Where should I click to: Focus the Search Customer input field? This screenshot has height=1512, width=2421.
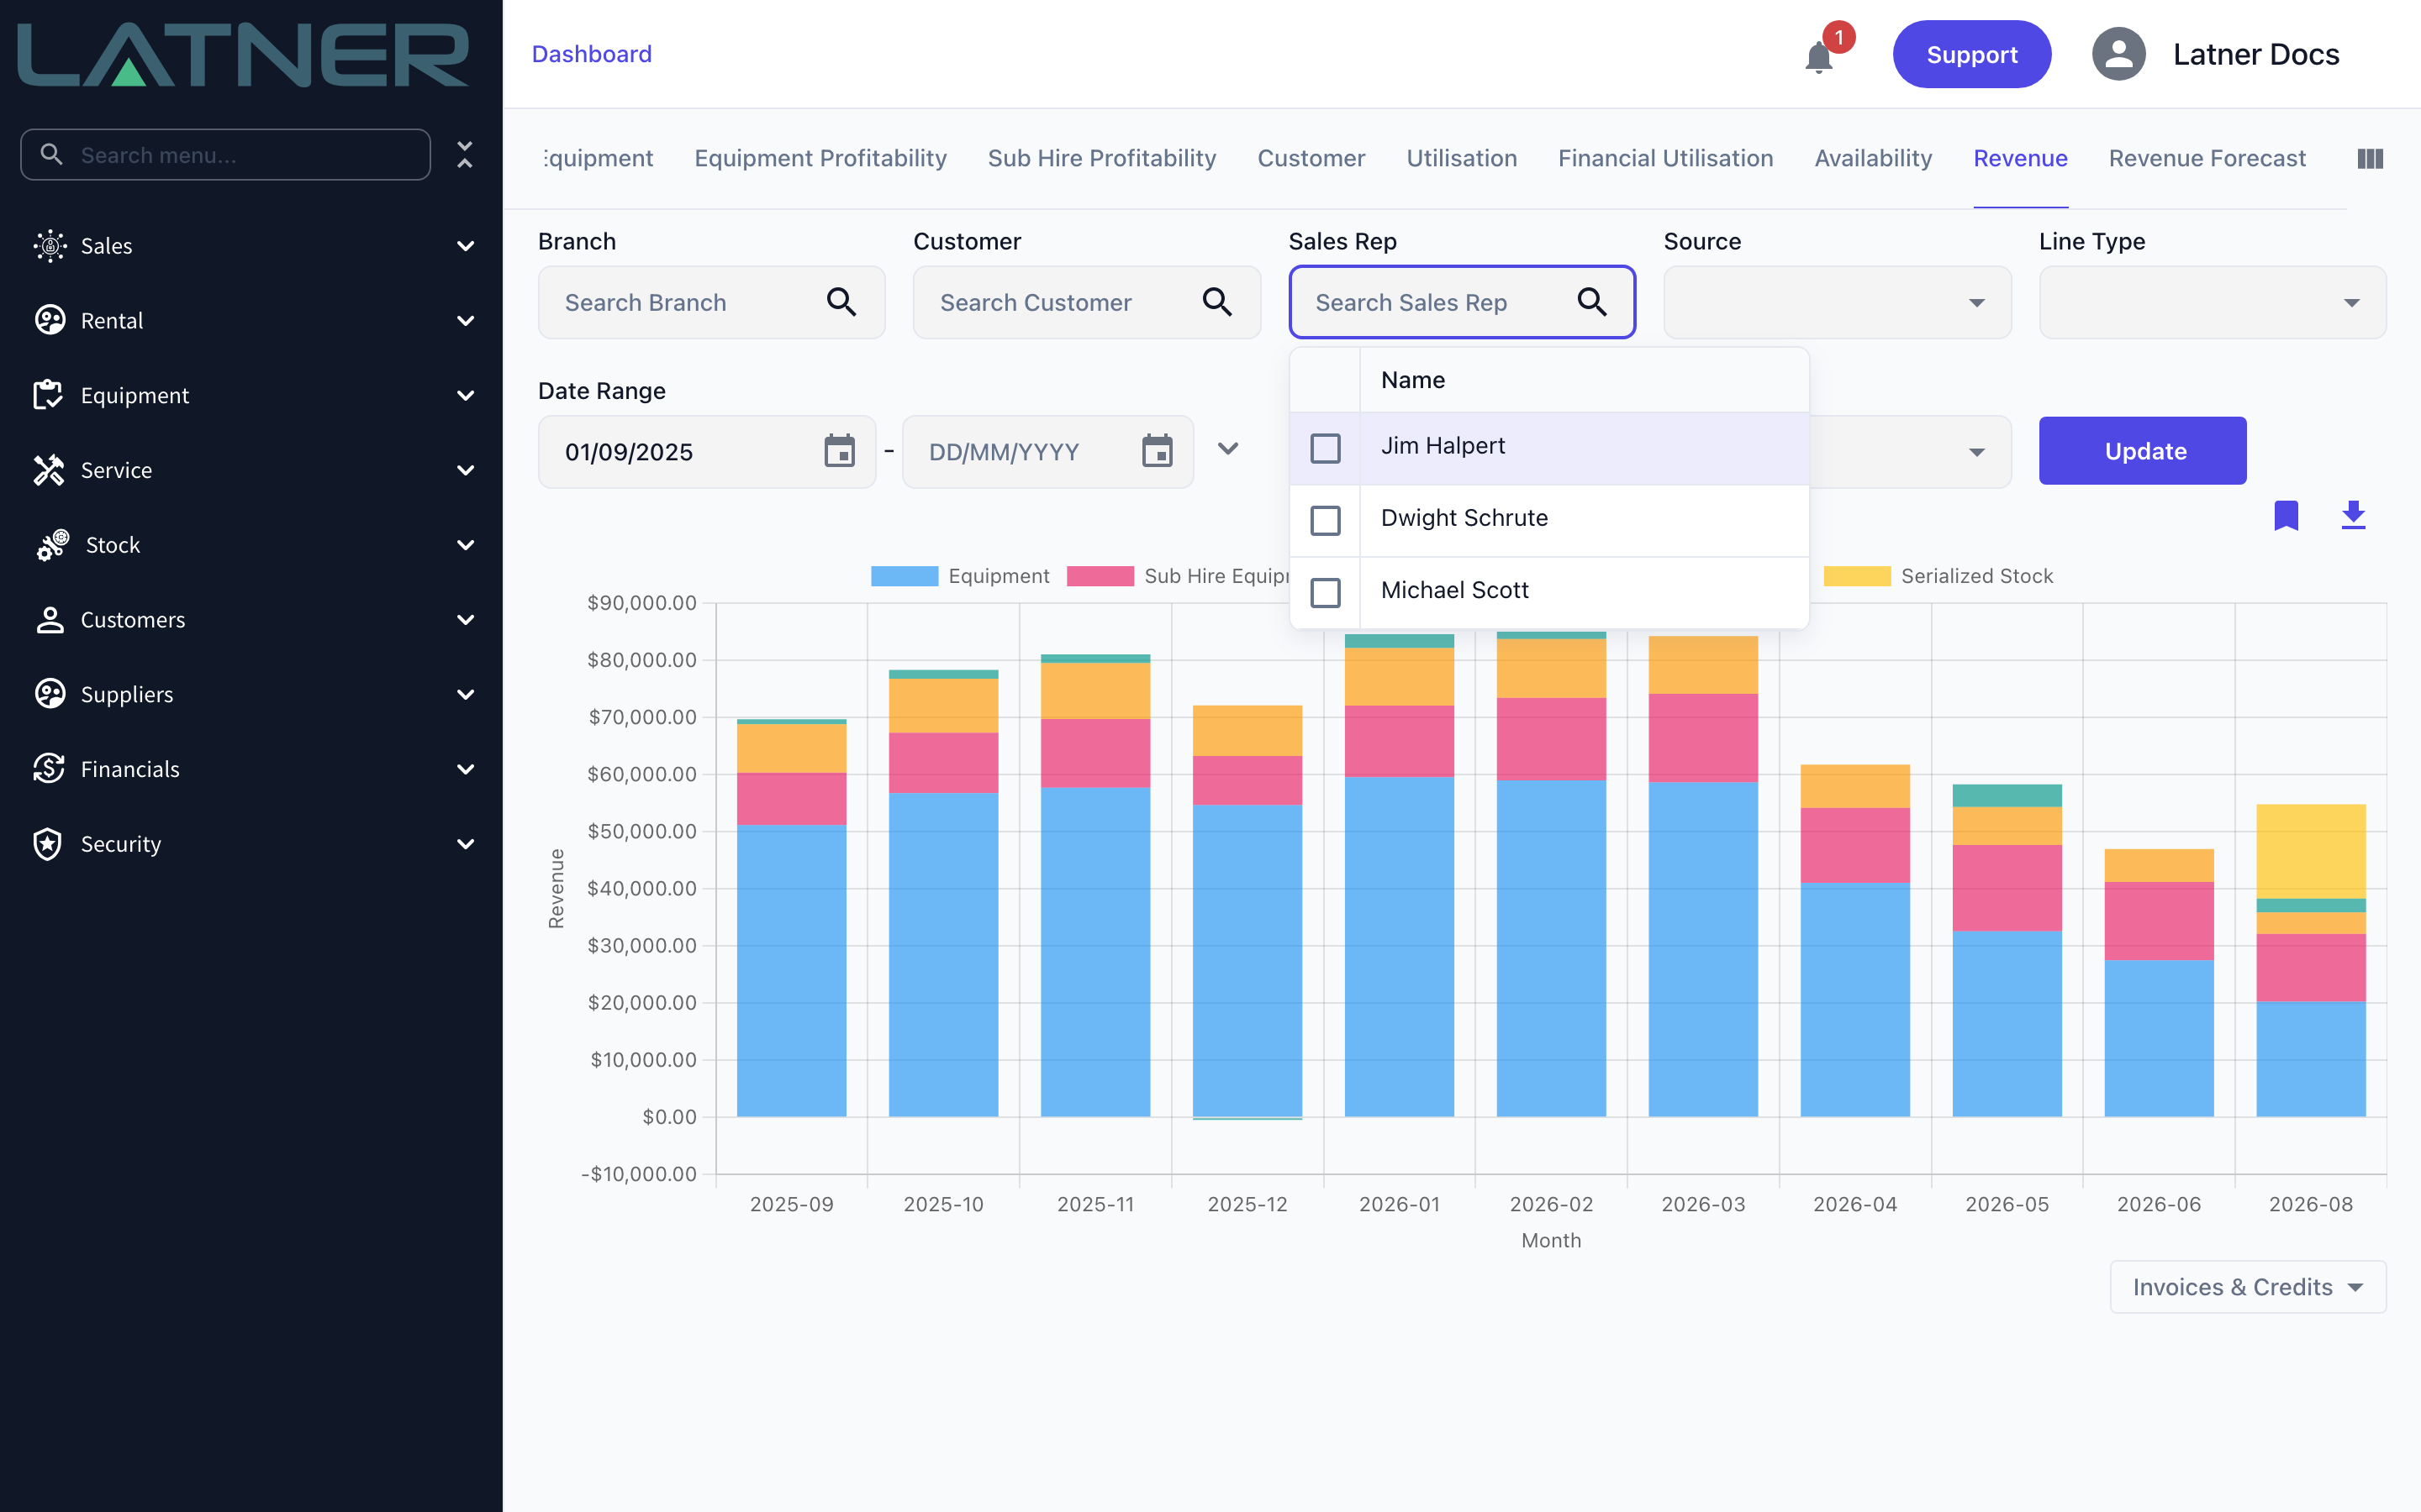(1086, 302)
